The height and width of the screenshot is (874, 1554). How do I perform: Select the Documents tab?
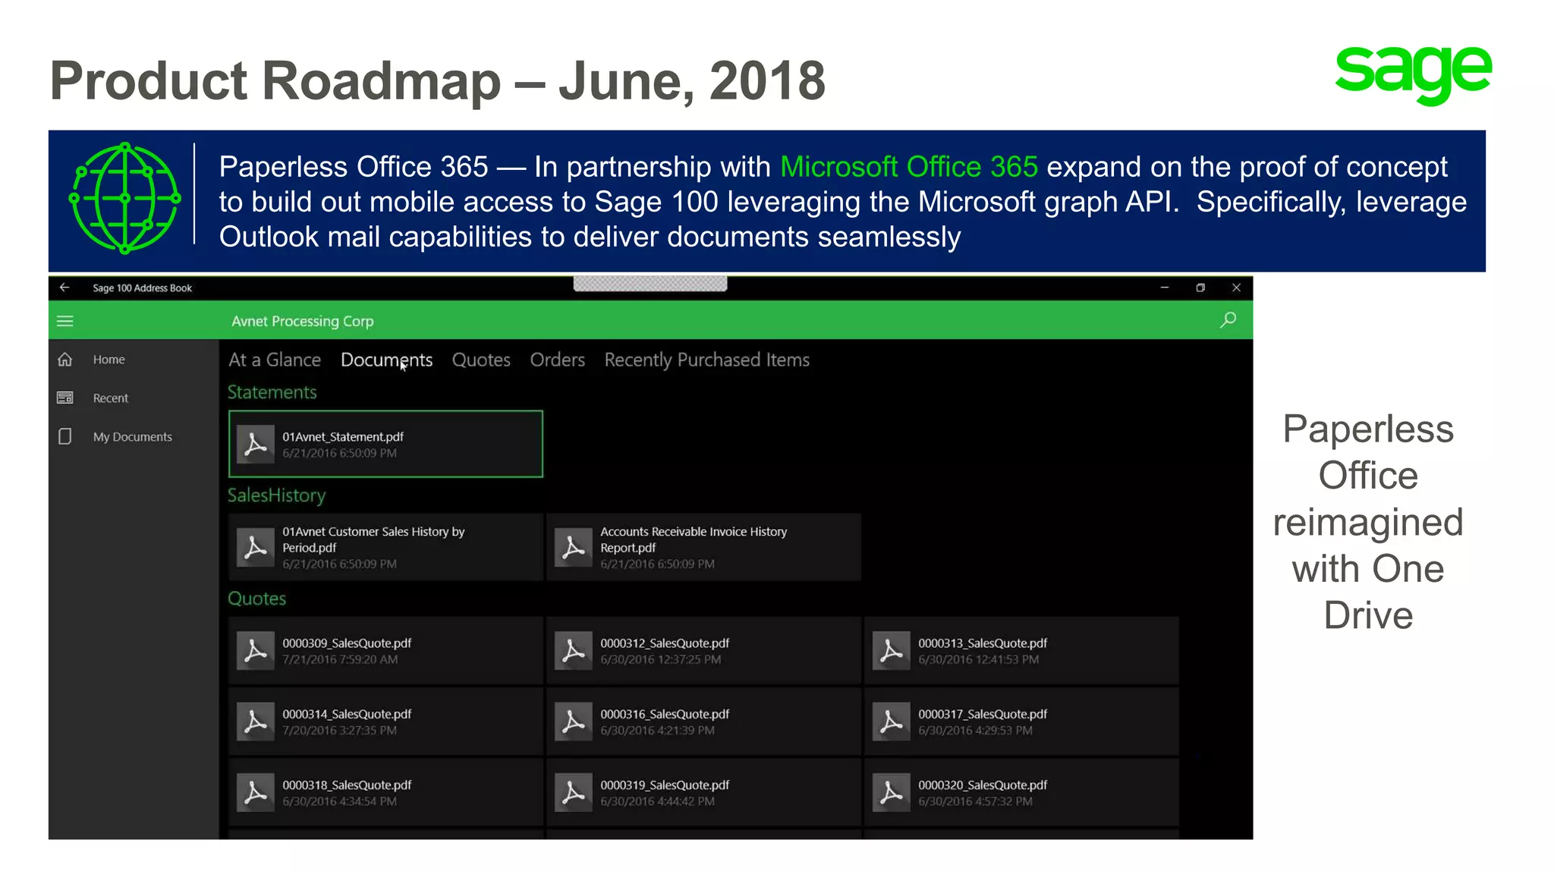[386, 360]
